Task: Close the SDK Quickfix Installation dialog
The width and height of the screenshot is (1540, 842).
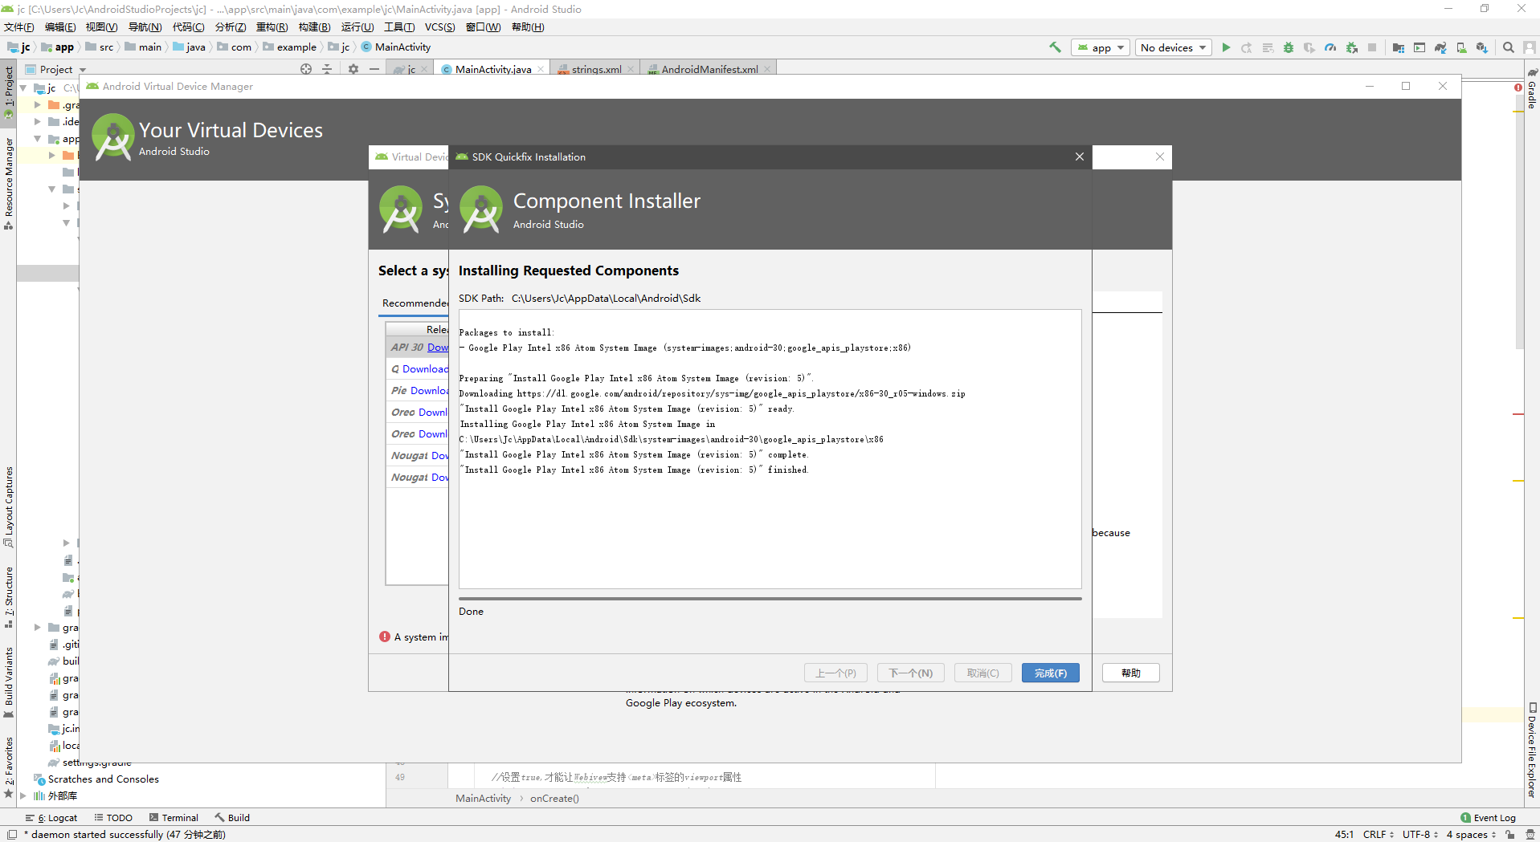Action: [1079, 157]
